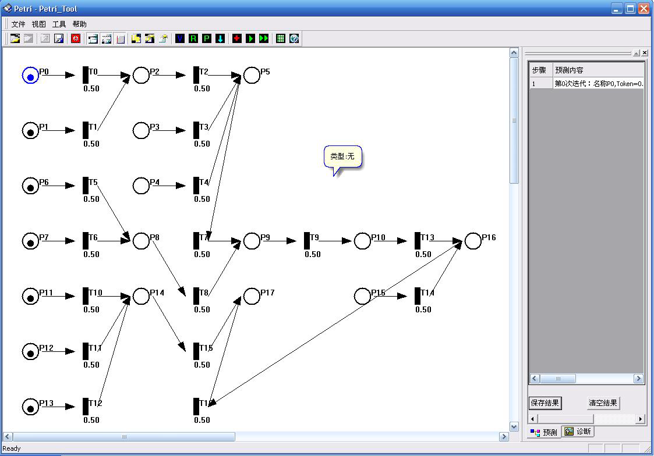Image resolution: width=654 pixels, height=456 pixels.
Task: Open the 文件 menu
Action: pos(19,24)
